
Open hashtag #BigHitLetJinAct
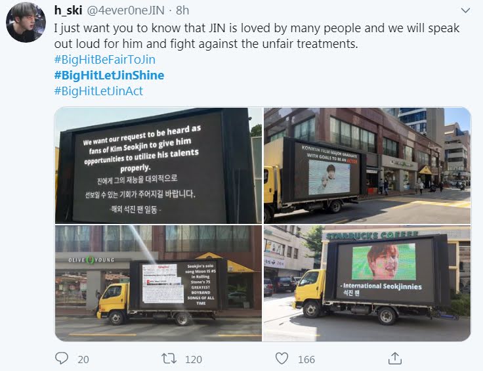[98, 91]
